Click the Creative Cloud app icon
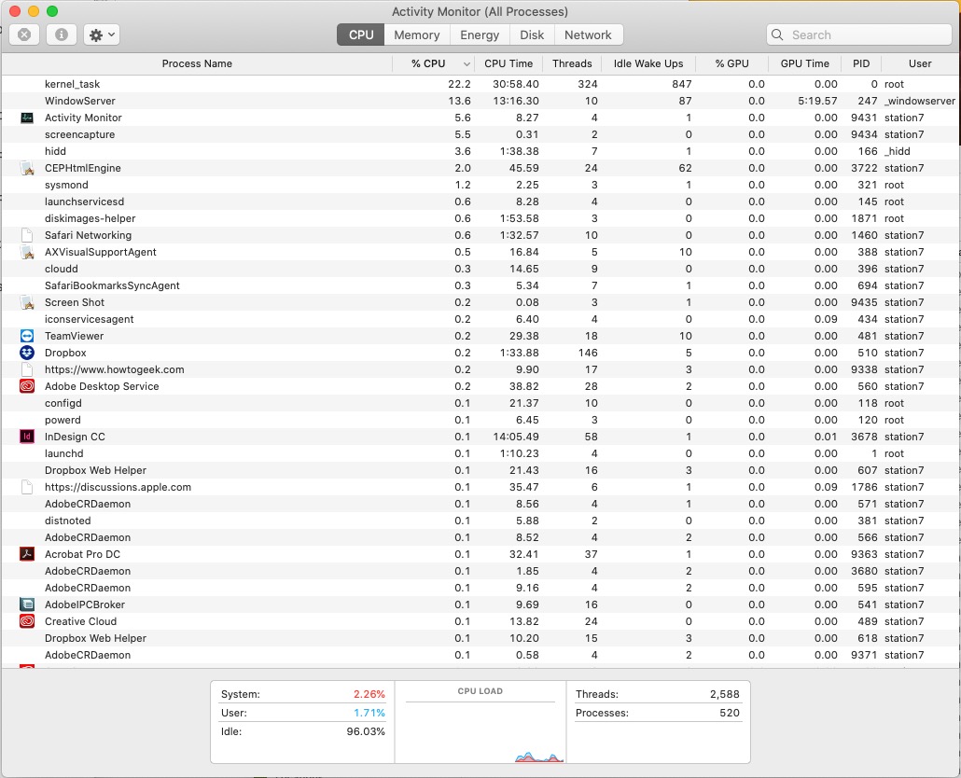This screenshot has height=778, width=961. (27, 621)
